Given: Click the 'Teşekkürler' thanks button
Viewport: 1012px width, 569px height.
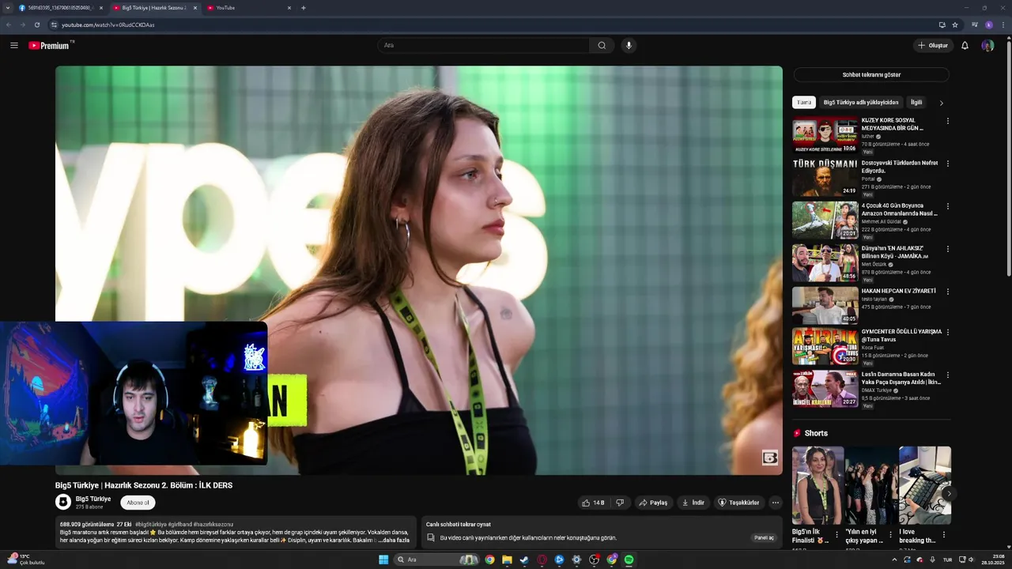Looking at the screenshot, I should pyautogui.click(x=738, y=503).
